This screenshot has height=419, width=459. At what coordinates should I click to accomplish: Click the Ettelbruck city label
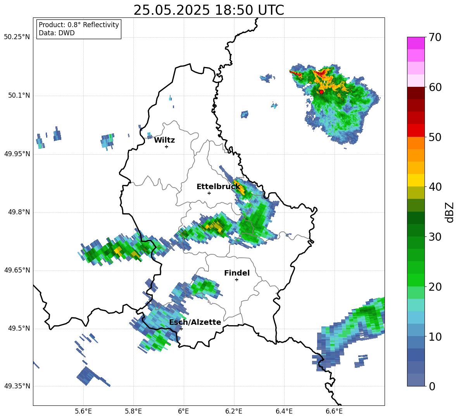pos(218,187)
